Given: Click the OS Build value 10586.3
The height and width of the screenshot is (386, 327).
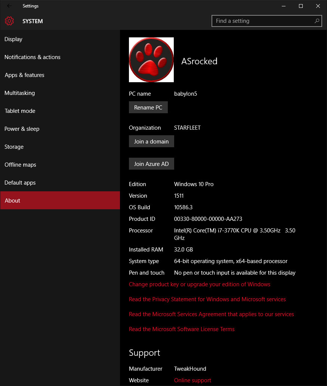Looking at the screenshot, I should tap(183, 207).
